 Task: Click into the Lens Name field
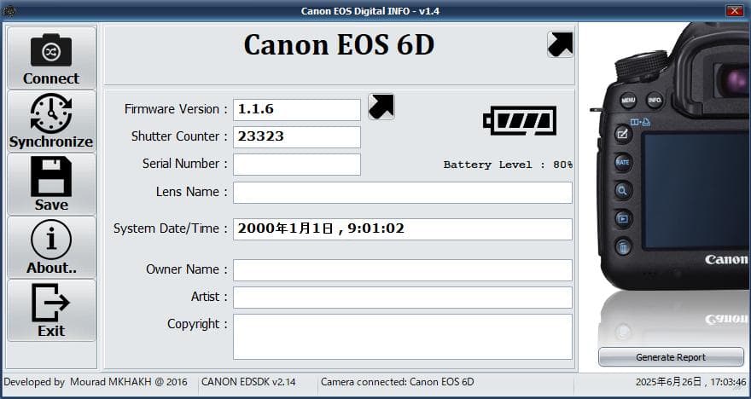coord(403,193)
